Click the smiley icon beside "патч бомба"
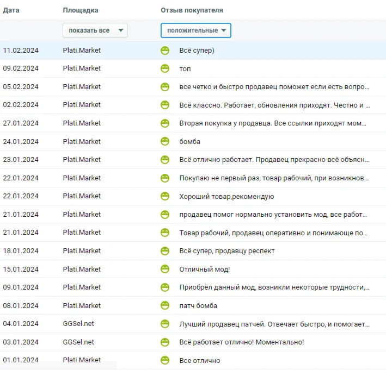The width and height of the screenshot is (386, 370). (x=165, y=305)
